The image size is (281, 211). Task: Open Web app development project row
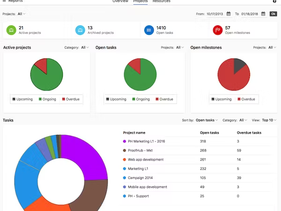click(x=198, y=159)
